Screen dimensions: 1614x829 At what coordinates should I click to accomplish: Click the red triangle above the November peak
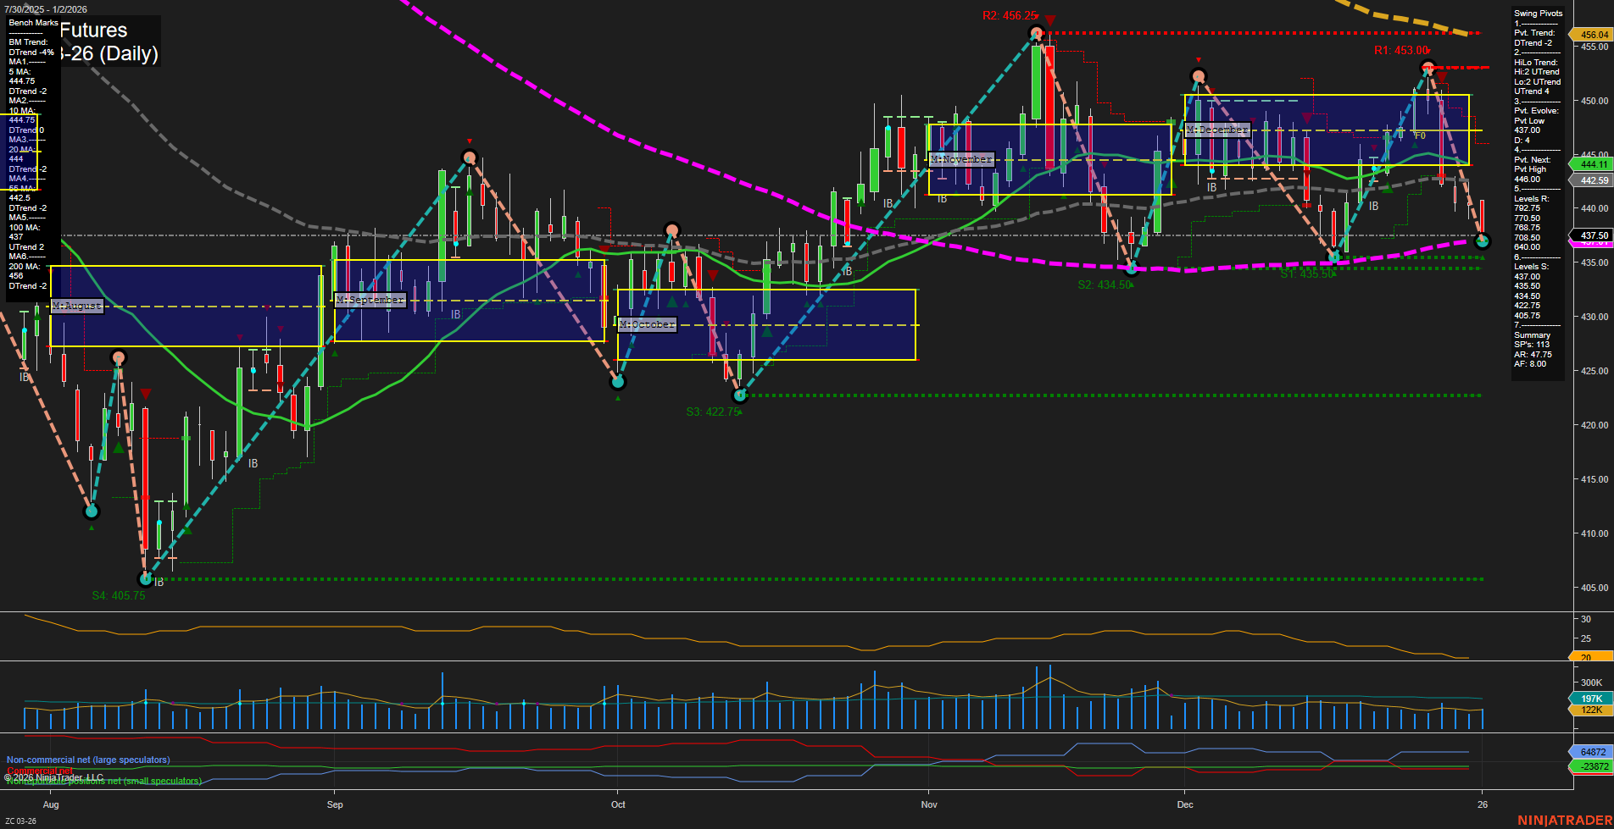point(1051,17)
